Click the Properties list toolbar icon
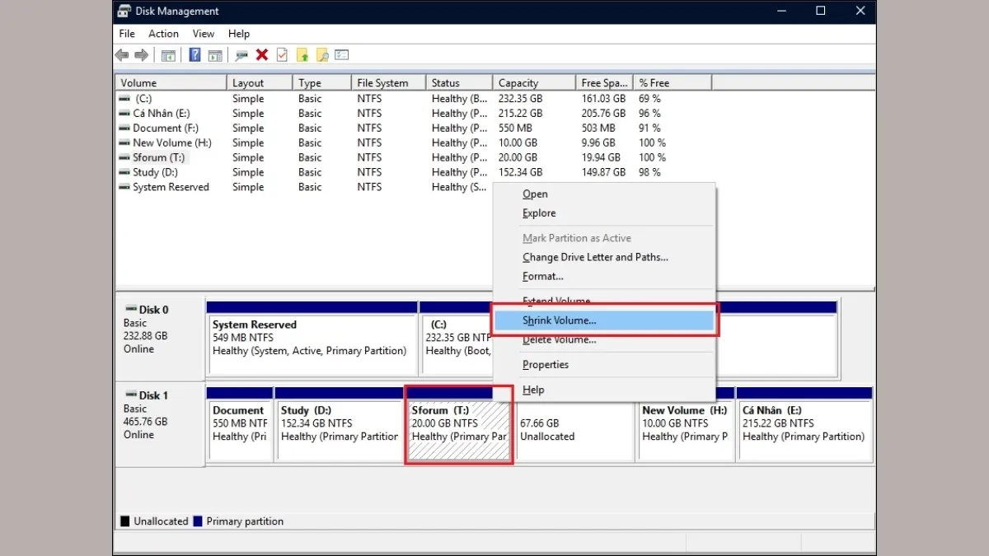 tap(341, 54)
